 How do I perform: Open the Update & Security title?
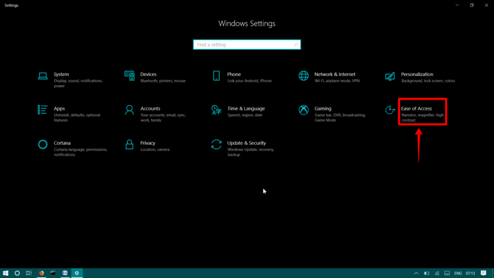click(247, 143)
